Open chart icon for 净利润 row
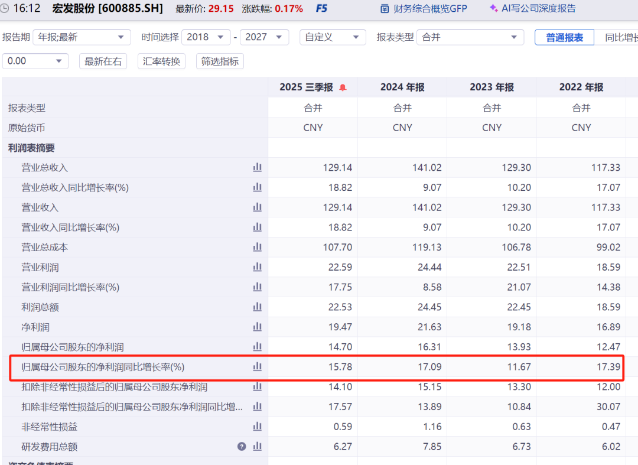Image resolution: width=638 pixels, height=465 pixels. click(257, 327)
